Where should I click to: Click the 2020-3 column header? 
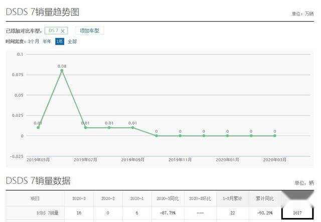79,198
